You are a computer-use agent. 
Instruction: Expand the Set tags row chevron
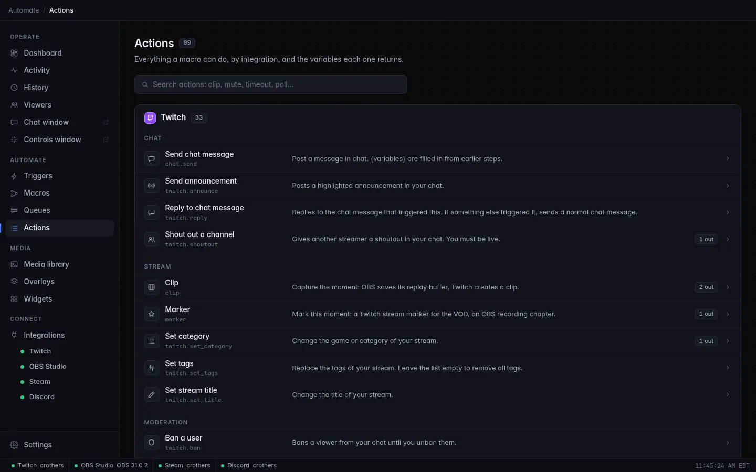coord(728,368)
